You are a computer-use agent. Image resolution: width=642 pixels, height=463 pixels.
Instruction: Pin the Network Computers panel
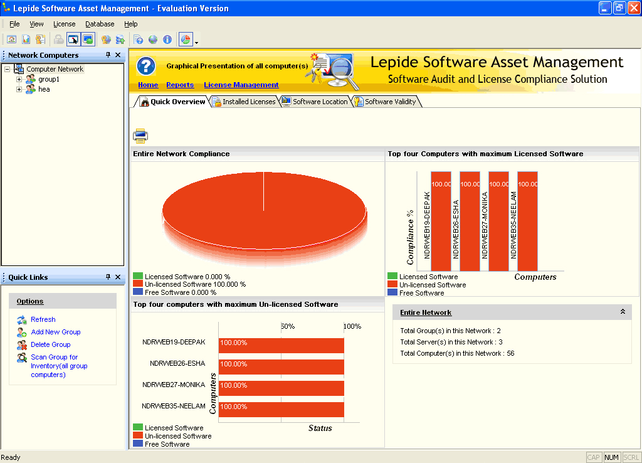coord(108,55)
